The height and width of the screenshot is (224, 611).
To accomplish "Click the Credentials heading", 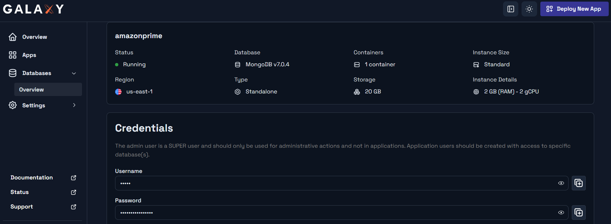I will point(144,128).
